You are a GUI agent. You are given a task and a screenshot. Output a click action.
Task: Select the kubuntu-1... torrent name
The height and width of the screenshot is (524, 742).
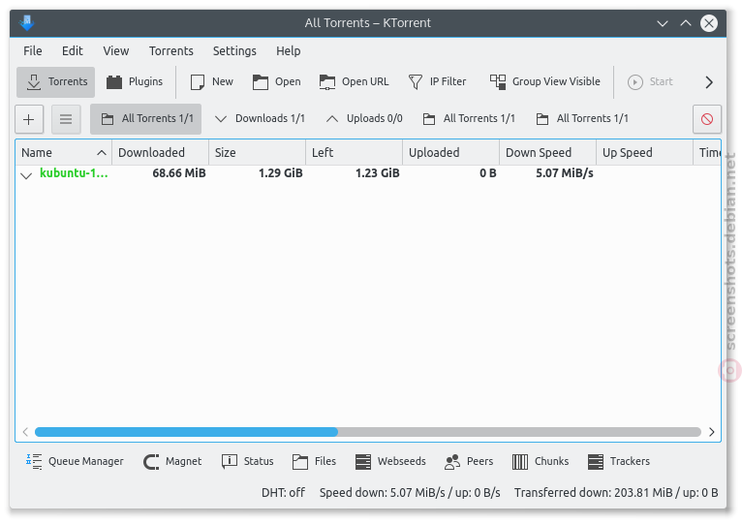click(74, 173)
